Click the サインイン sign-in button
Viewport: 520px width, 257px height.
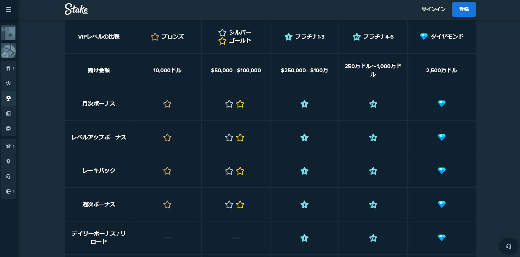[433, 9]
